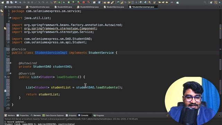Click the loadStudents method name on line 20
Image resolution: width=222 pixels, height=125 pixels.
click(67, 77)
